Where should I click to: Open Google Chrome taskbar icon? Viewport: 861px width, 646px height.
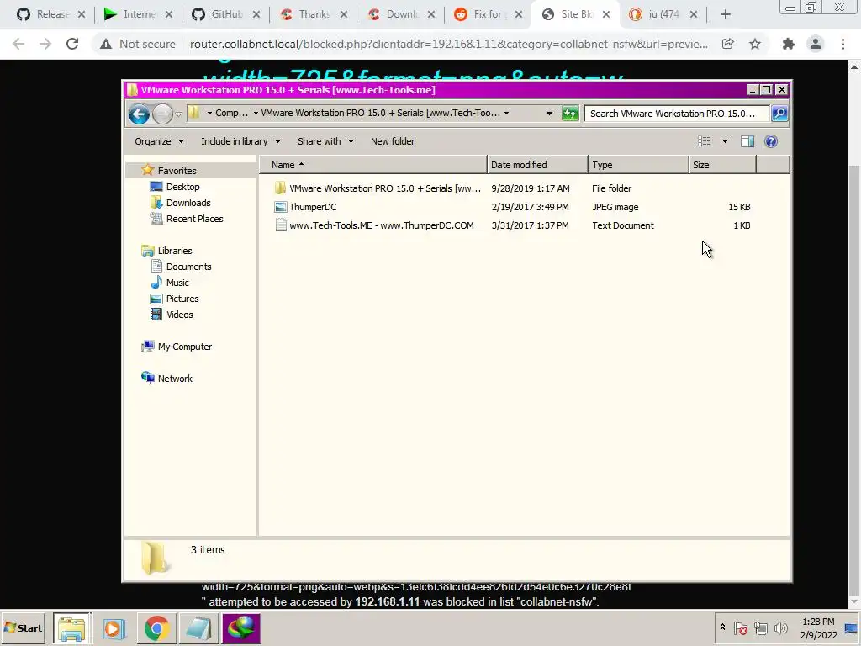tap(156, 628)
